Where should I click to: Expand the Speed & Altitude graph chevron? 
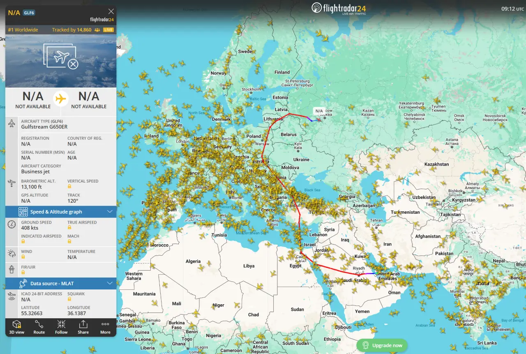pyautogui.click(x=110, y=212)
